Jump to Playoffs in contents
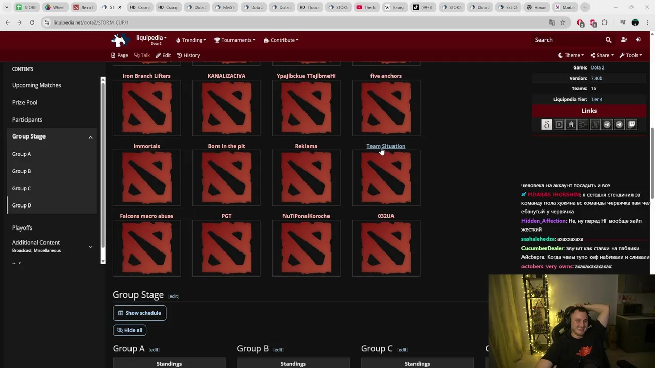The width and height of the screenshot is (655, 368). tap(22, 228)
